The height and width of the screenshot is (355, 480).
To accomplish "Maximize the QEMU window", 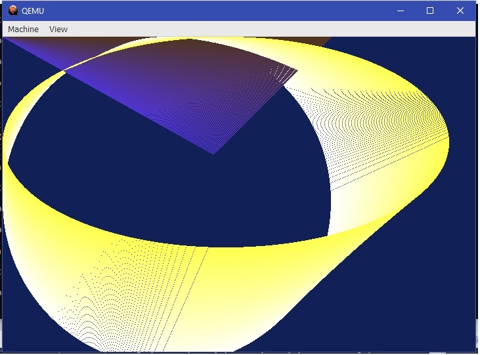I will tap(431, 10).
